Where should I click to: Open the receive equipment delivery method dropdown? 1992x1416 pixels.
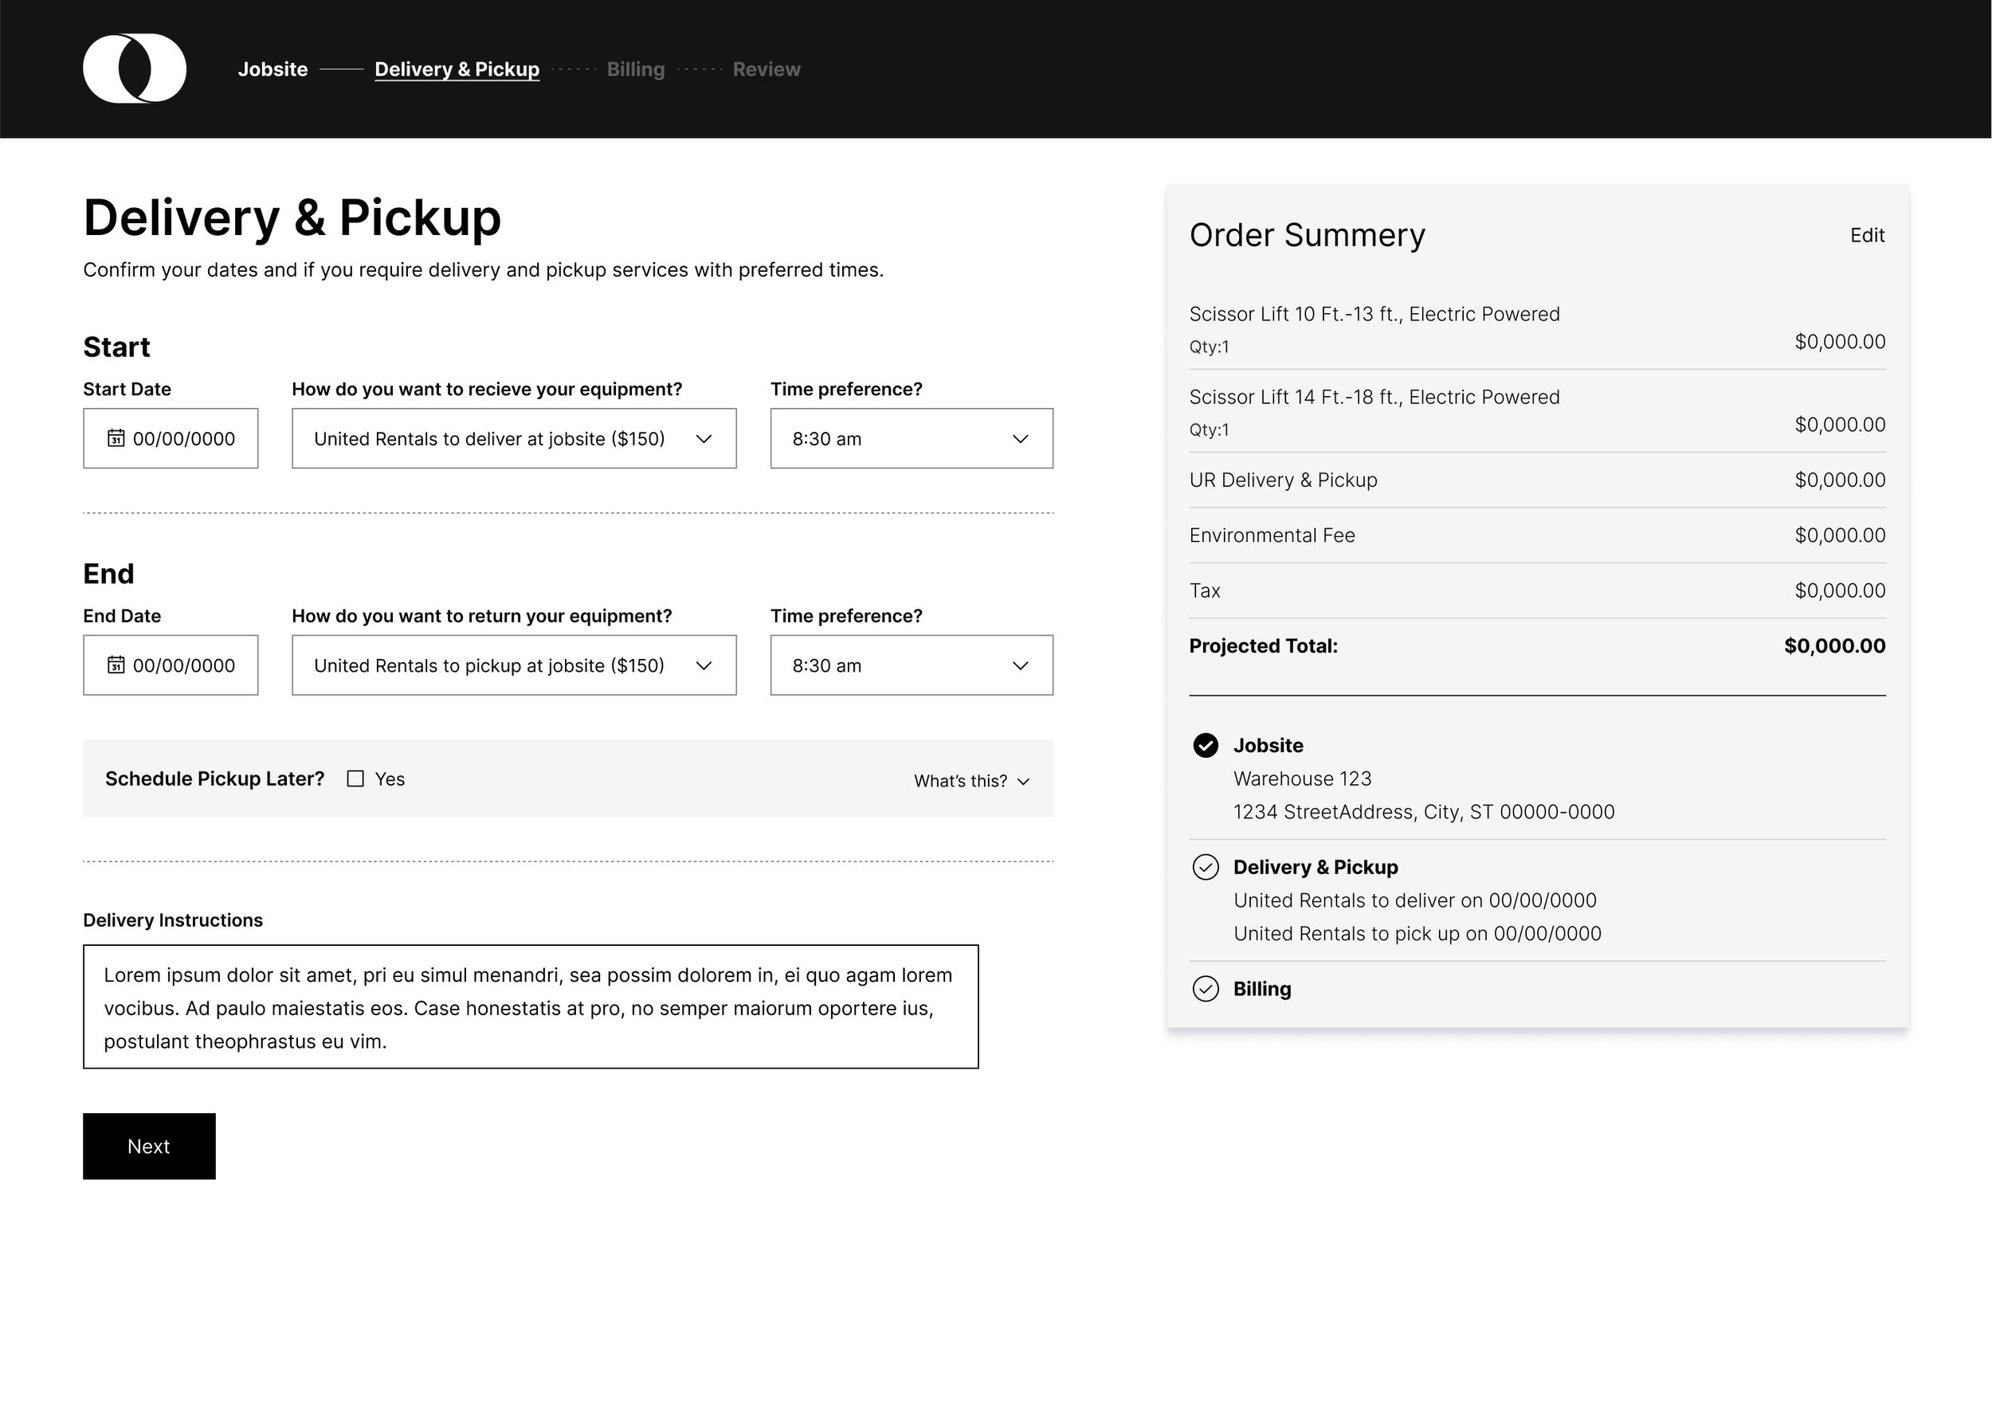(513, 438)
